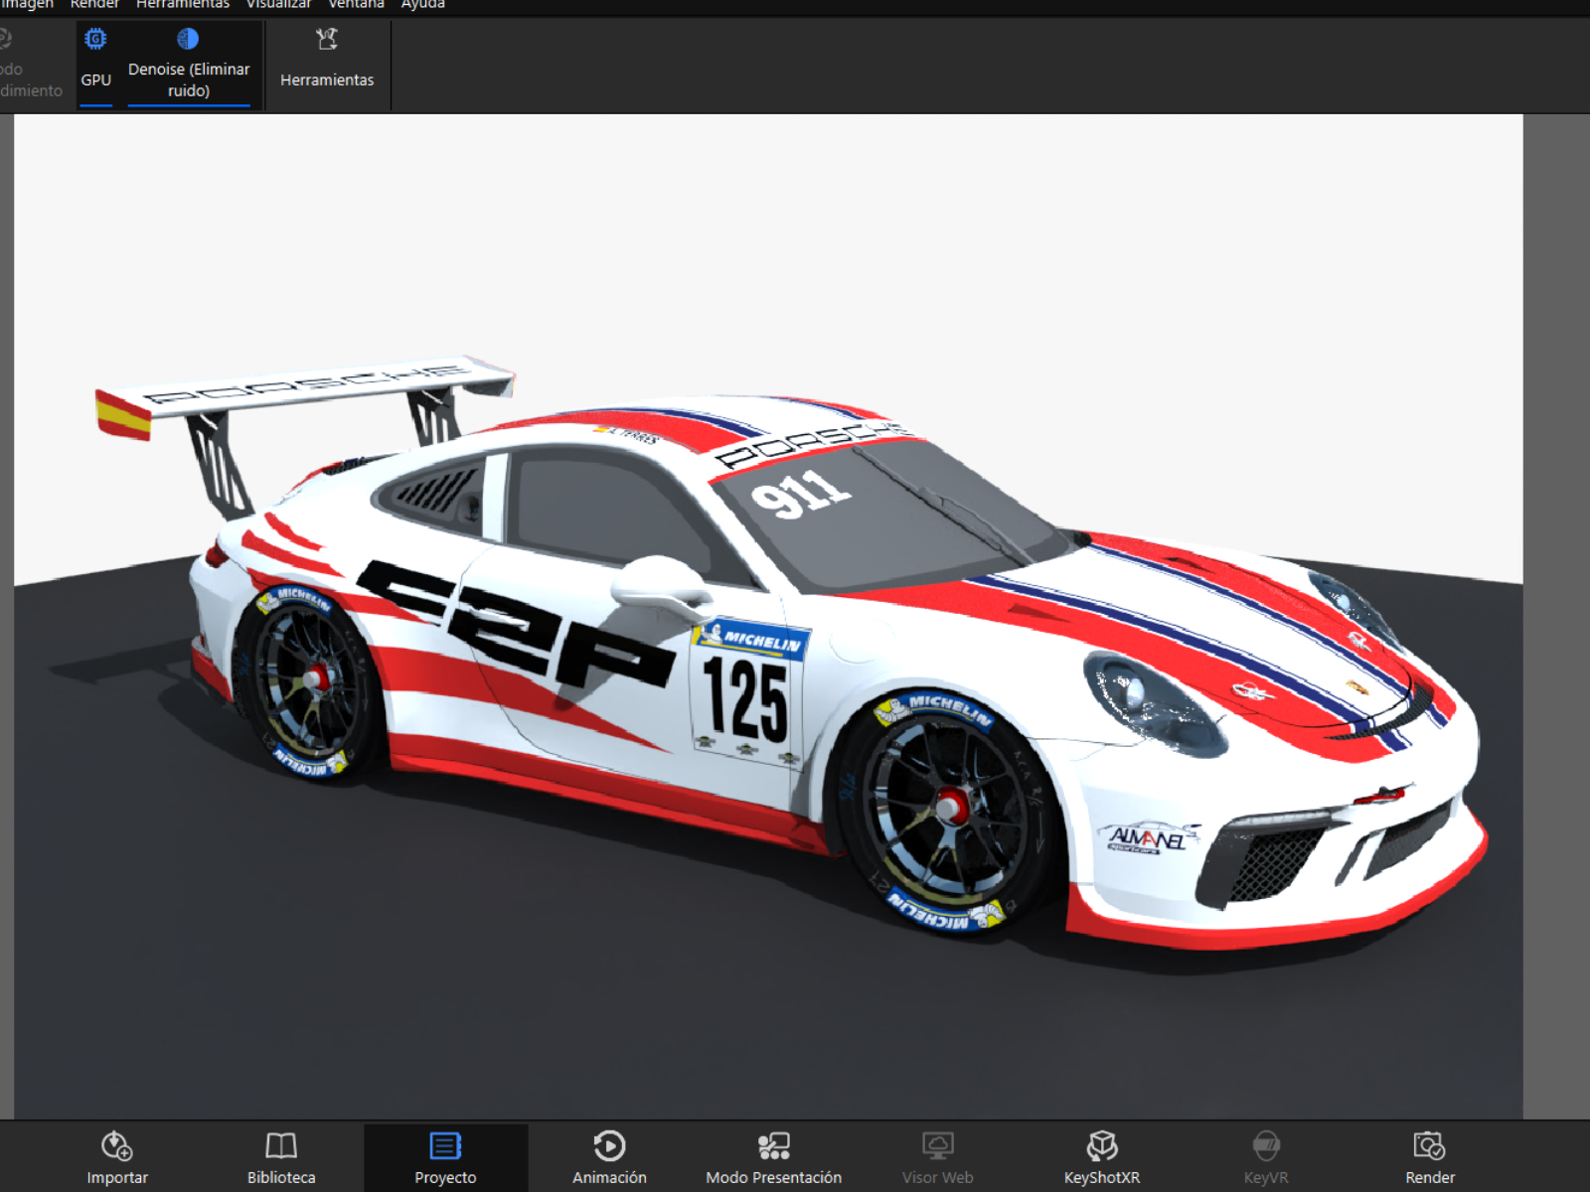The image size is (1590, 1192).
Task: Launch the KeyShotXR wizard
Action: point(1101,1157)
